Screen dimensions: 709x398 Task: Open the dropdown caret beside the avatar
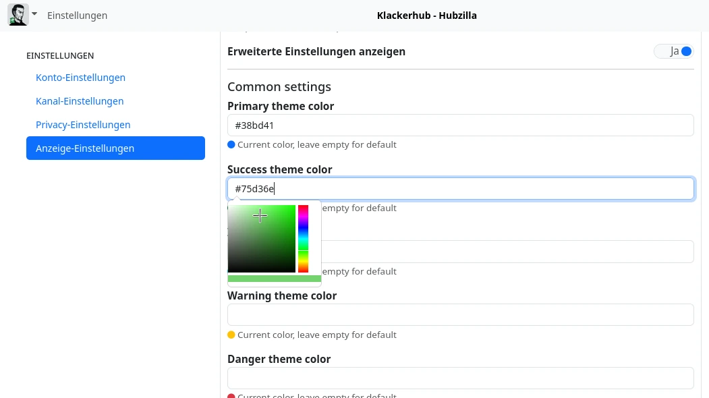[34, 14]
